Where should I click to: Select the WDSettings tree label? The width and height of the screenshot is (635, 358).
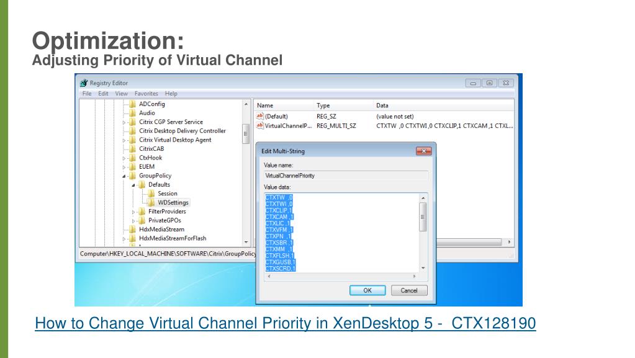click(x=173, y=202)
